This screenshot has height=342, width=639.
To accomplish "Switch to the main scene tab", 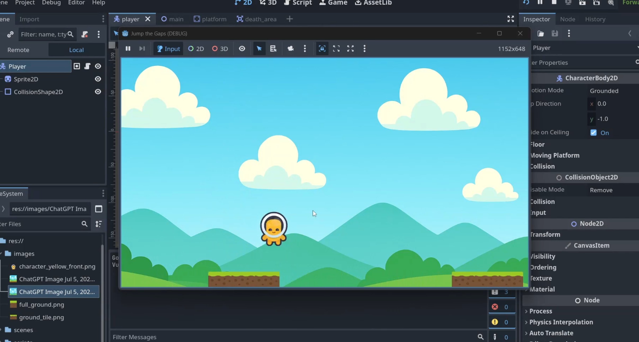I will pyautogui.click(x=172, y=19).
